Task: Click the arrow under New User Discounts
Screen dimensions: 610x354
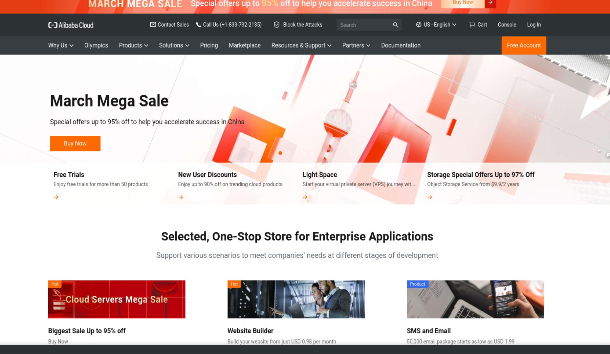Action: 181,197
